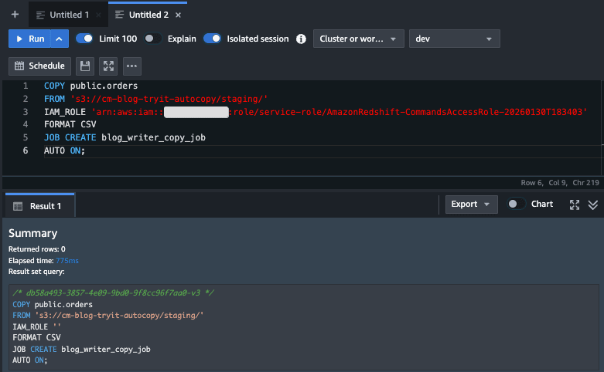
Task: Close the Untitled 1 tab
Action: (99, 15)
